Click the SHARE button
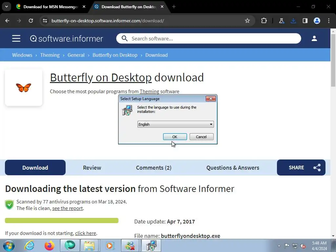The image size is (336, 252). (x=301, y=168)
